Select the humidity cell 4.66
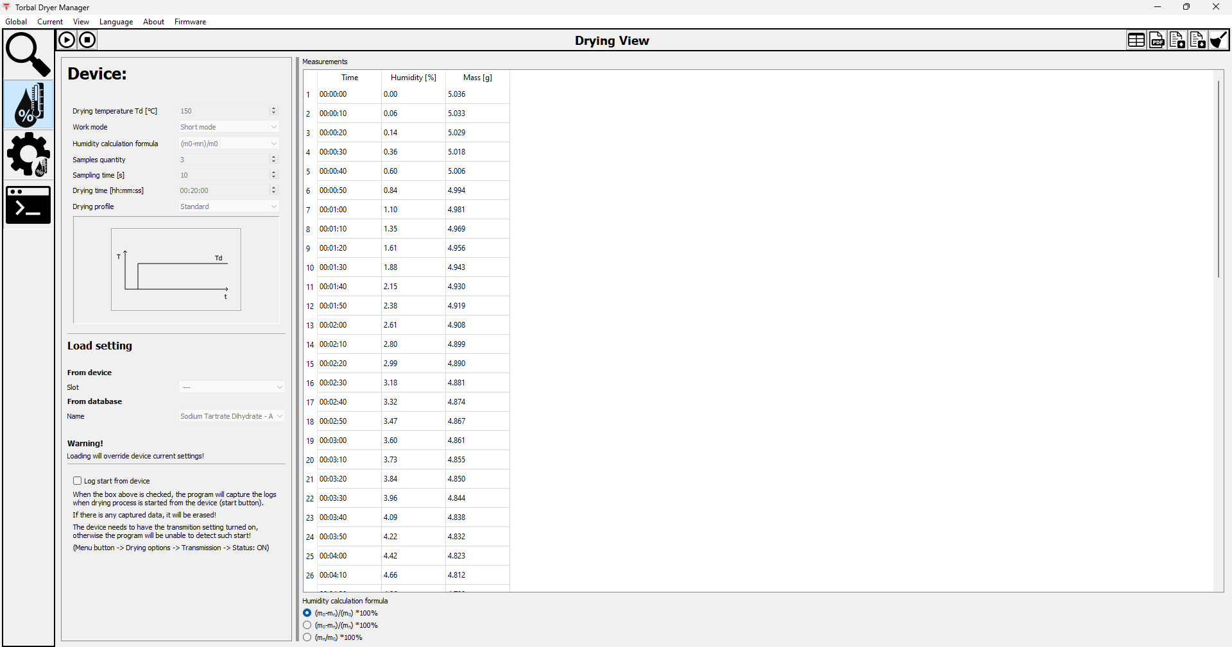The width and height of the screenshot is (1232, 647). tap(413, 575)
